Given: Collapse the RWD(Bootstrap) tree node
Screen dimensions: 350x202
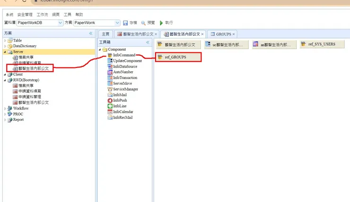Looking at the screenshot, I should coord(5,80).
